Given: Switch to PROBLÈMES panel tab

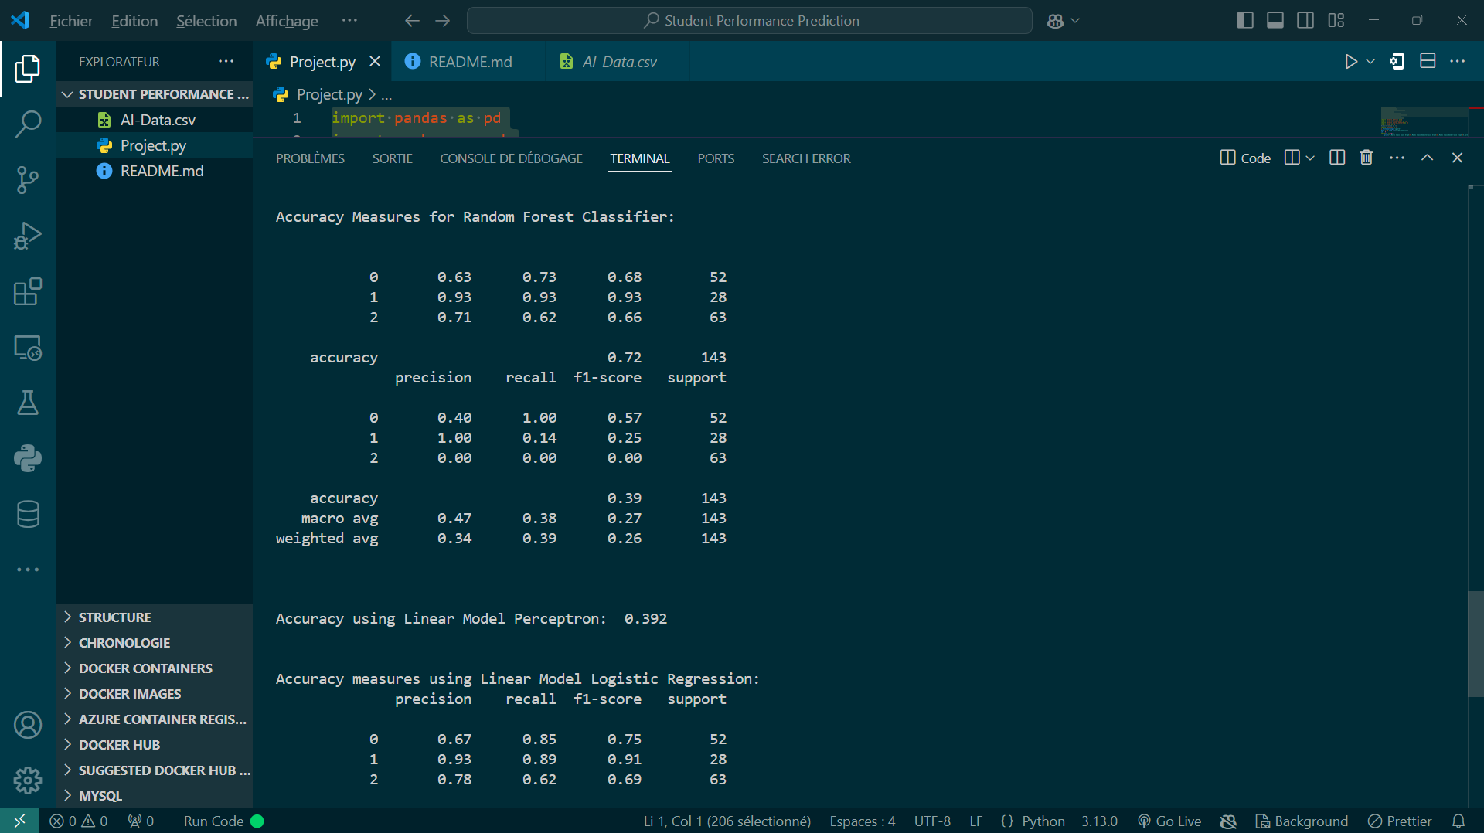Looking at the screenshot, I should pyautogui.click(x=310, y=158).
